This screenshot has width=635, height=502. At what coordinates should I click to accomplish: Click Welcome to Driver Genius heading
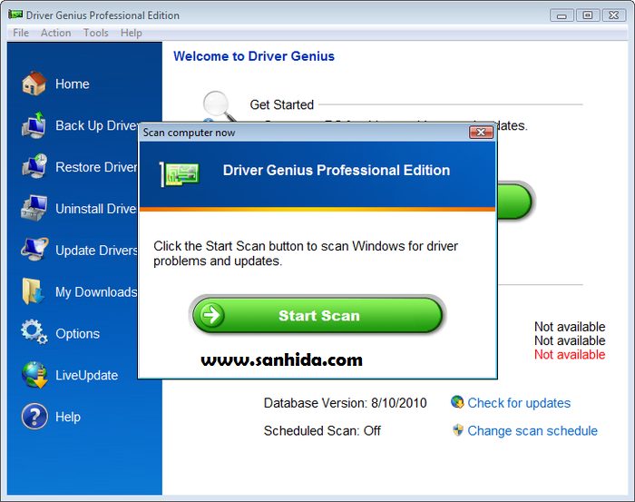click(x=254, y=56)
